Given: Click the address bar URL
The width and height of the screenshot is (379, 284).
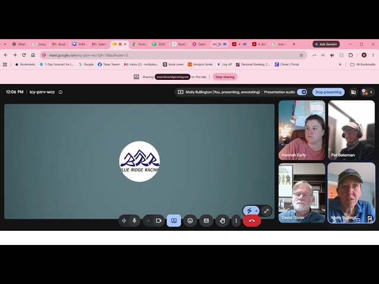Looking at the screenshot, I should coord(88,55).
